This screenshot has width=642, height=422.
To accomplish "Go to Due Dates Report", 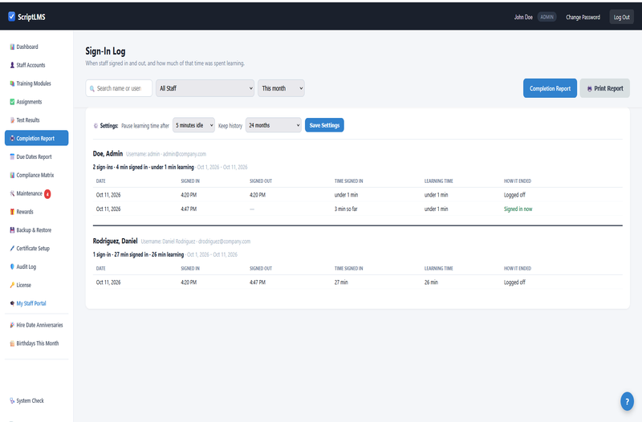I will click(36, 156).
